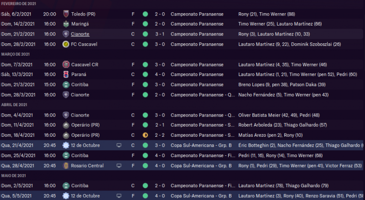Click orange draw indicator for 18/4/2021 Operário match

[145, 135]
